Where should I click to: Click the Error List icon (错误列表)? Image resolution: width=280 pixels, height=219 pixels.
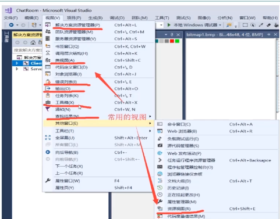pyautogui.click(x=48, y=81)
